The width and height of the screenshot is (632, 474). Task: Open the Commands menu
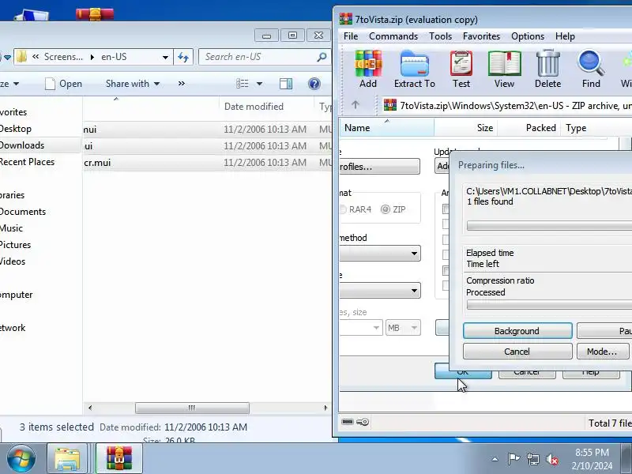pos(393,36)
